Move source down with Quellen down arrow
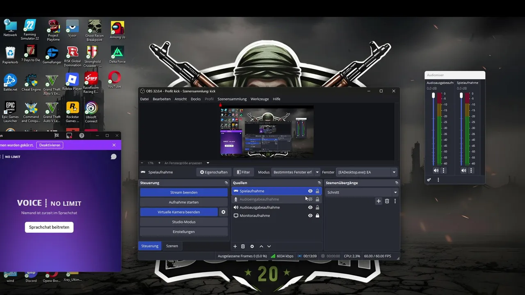This screenshot has width=525, height=295. tap(269, 246)
